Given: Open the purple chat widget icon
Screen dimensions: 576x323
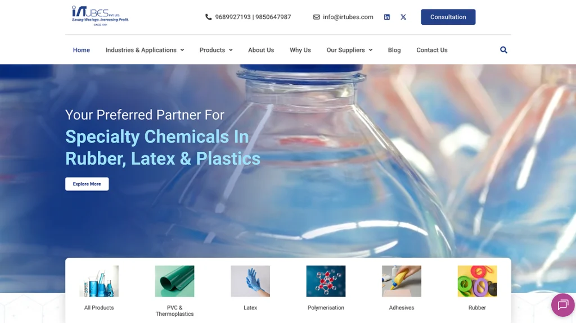Looking at the screenshot, I should coord(562,304).
